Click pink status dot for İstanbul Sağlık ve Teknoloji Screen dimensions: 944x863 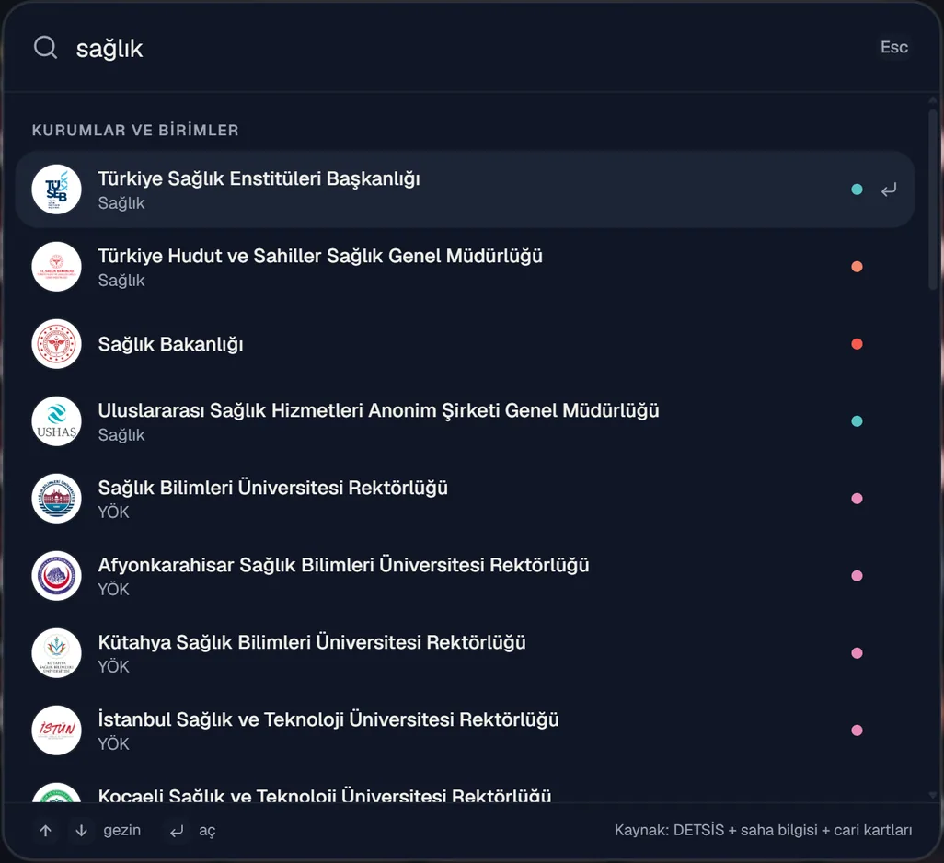pyautogui.click(x=857, y=730)
